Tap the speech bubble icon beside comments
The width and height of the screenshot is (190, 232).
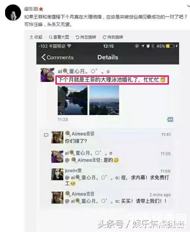(x=46, y=135)
